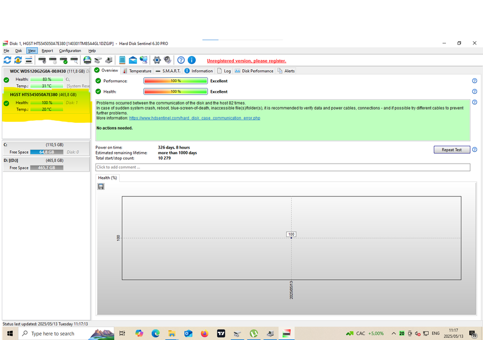Click the save chart floppy disk icon

point(101,187)
